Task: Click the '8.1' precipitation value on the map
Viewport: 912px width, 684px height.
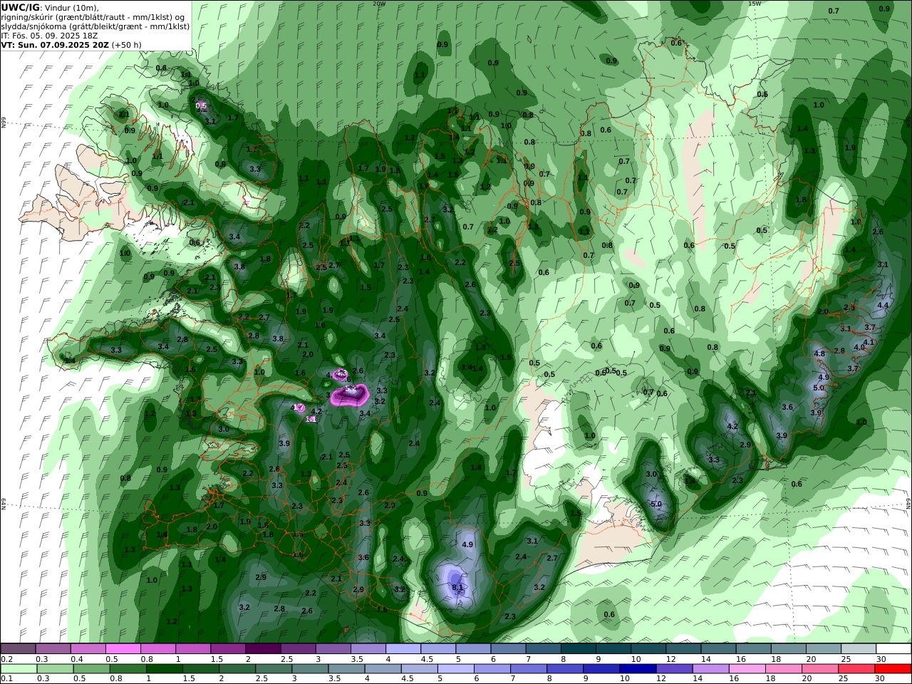Action: pyautogui.click(x=457, y=587)
